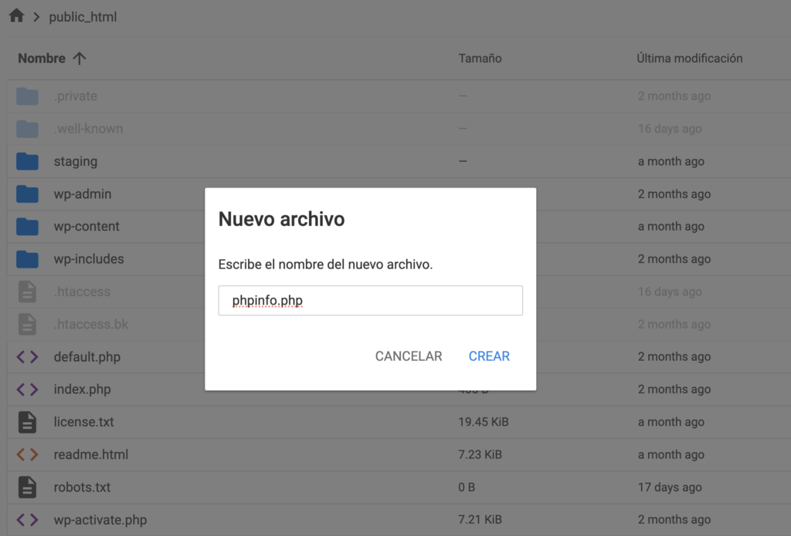Open the public_html breadcrumb link
791x536 pixels.
(83, 16)
